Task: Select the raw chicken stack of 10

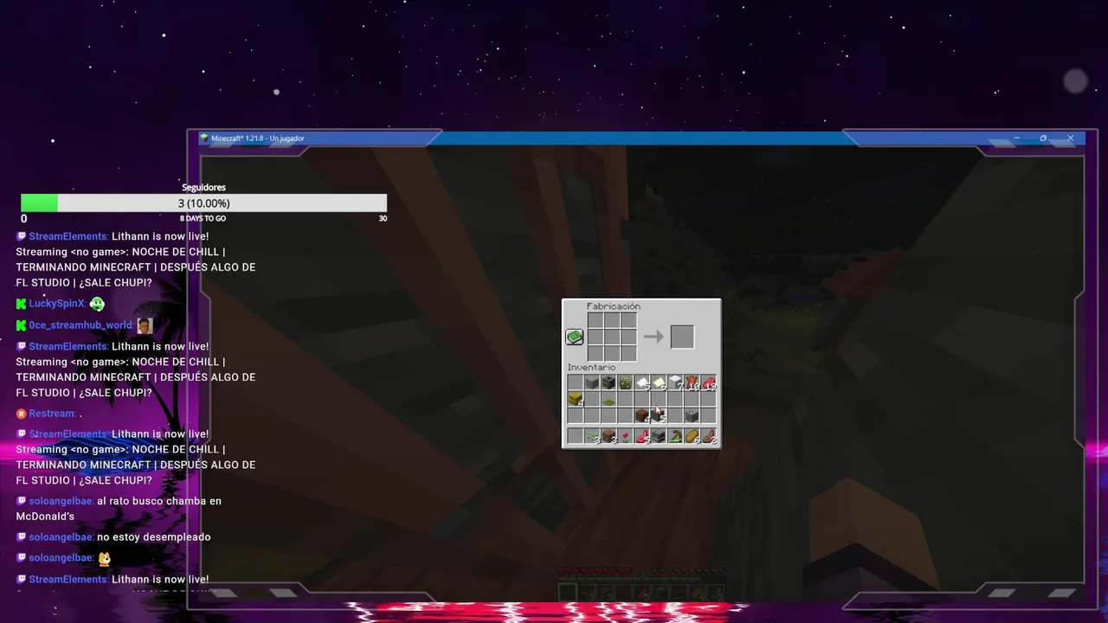Action: (x=692, y=382)
